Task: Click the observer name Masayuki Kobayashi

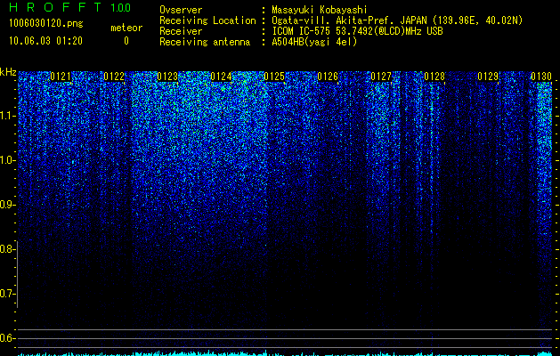Action: click(320, 10)
